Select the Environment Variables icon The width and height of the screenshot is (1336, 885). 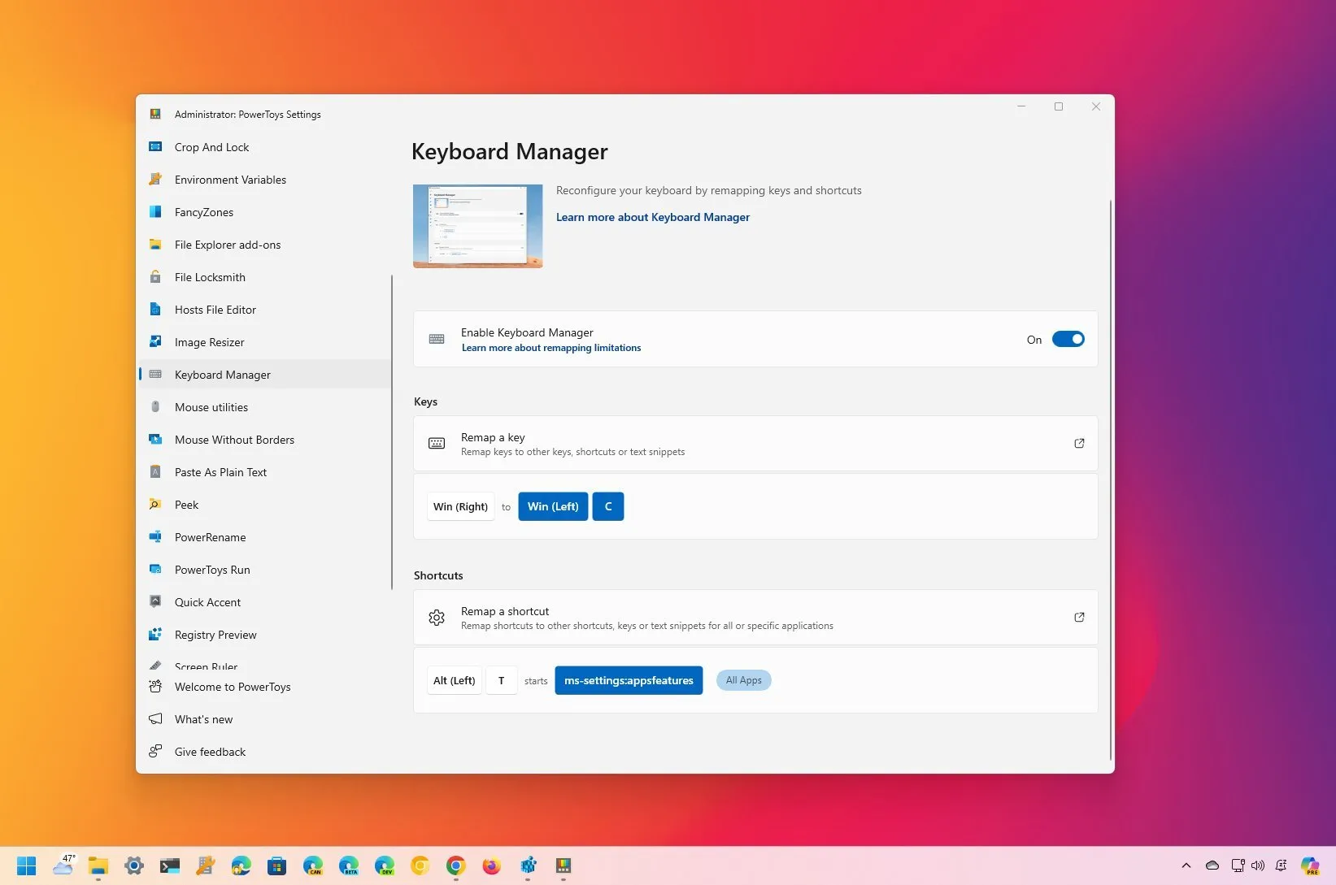tap(155, 180)
